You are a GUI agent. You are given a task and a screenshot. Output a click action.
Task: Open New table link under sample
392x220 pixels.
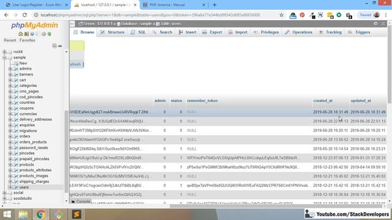(x=23, y=63)
